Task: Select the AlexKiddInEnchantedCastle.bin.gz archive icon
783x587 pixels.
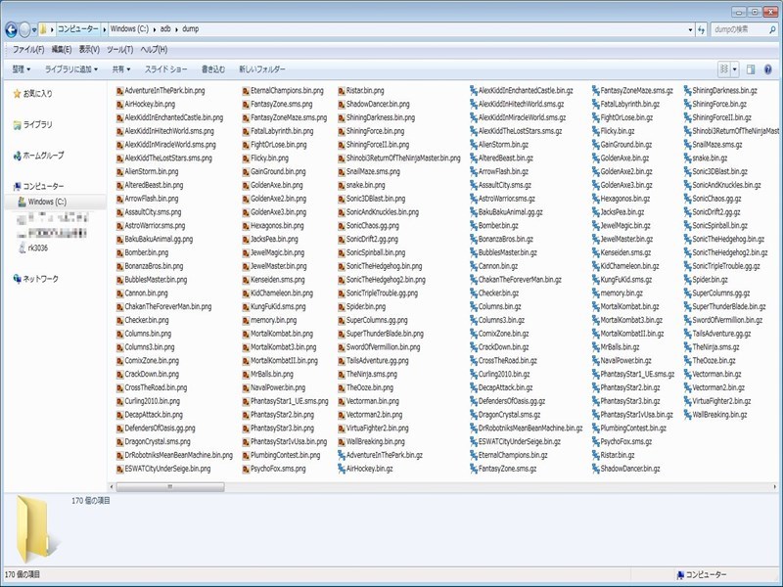Action: coord(474,91)
